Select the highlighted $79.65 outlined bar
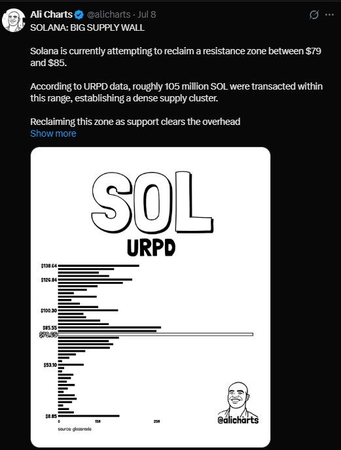This screenshot has height=450, width=341. [x=155, y=334]
